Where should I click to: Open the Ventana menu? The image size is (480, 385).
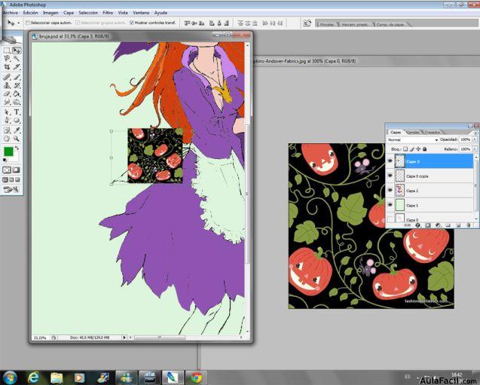[141, 13]
